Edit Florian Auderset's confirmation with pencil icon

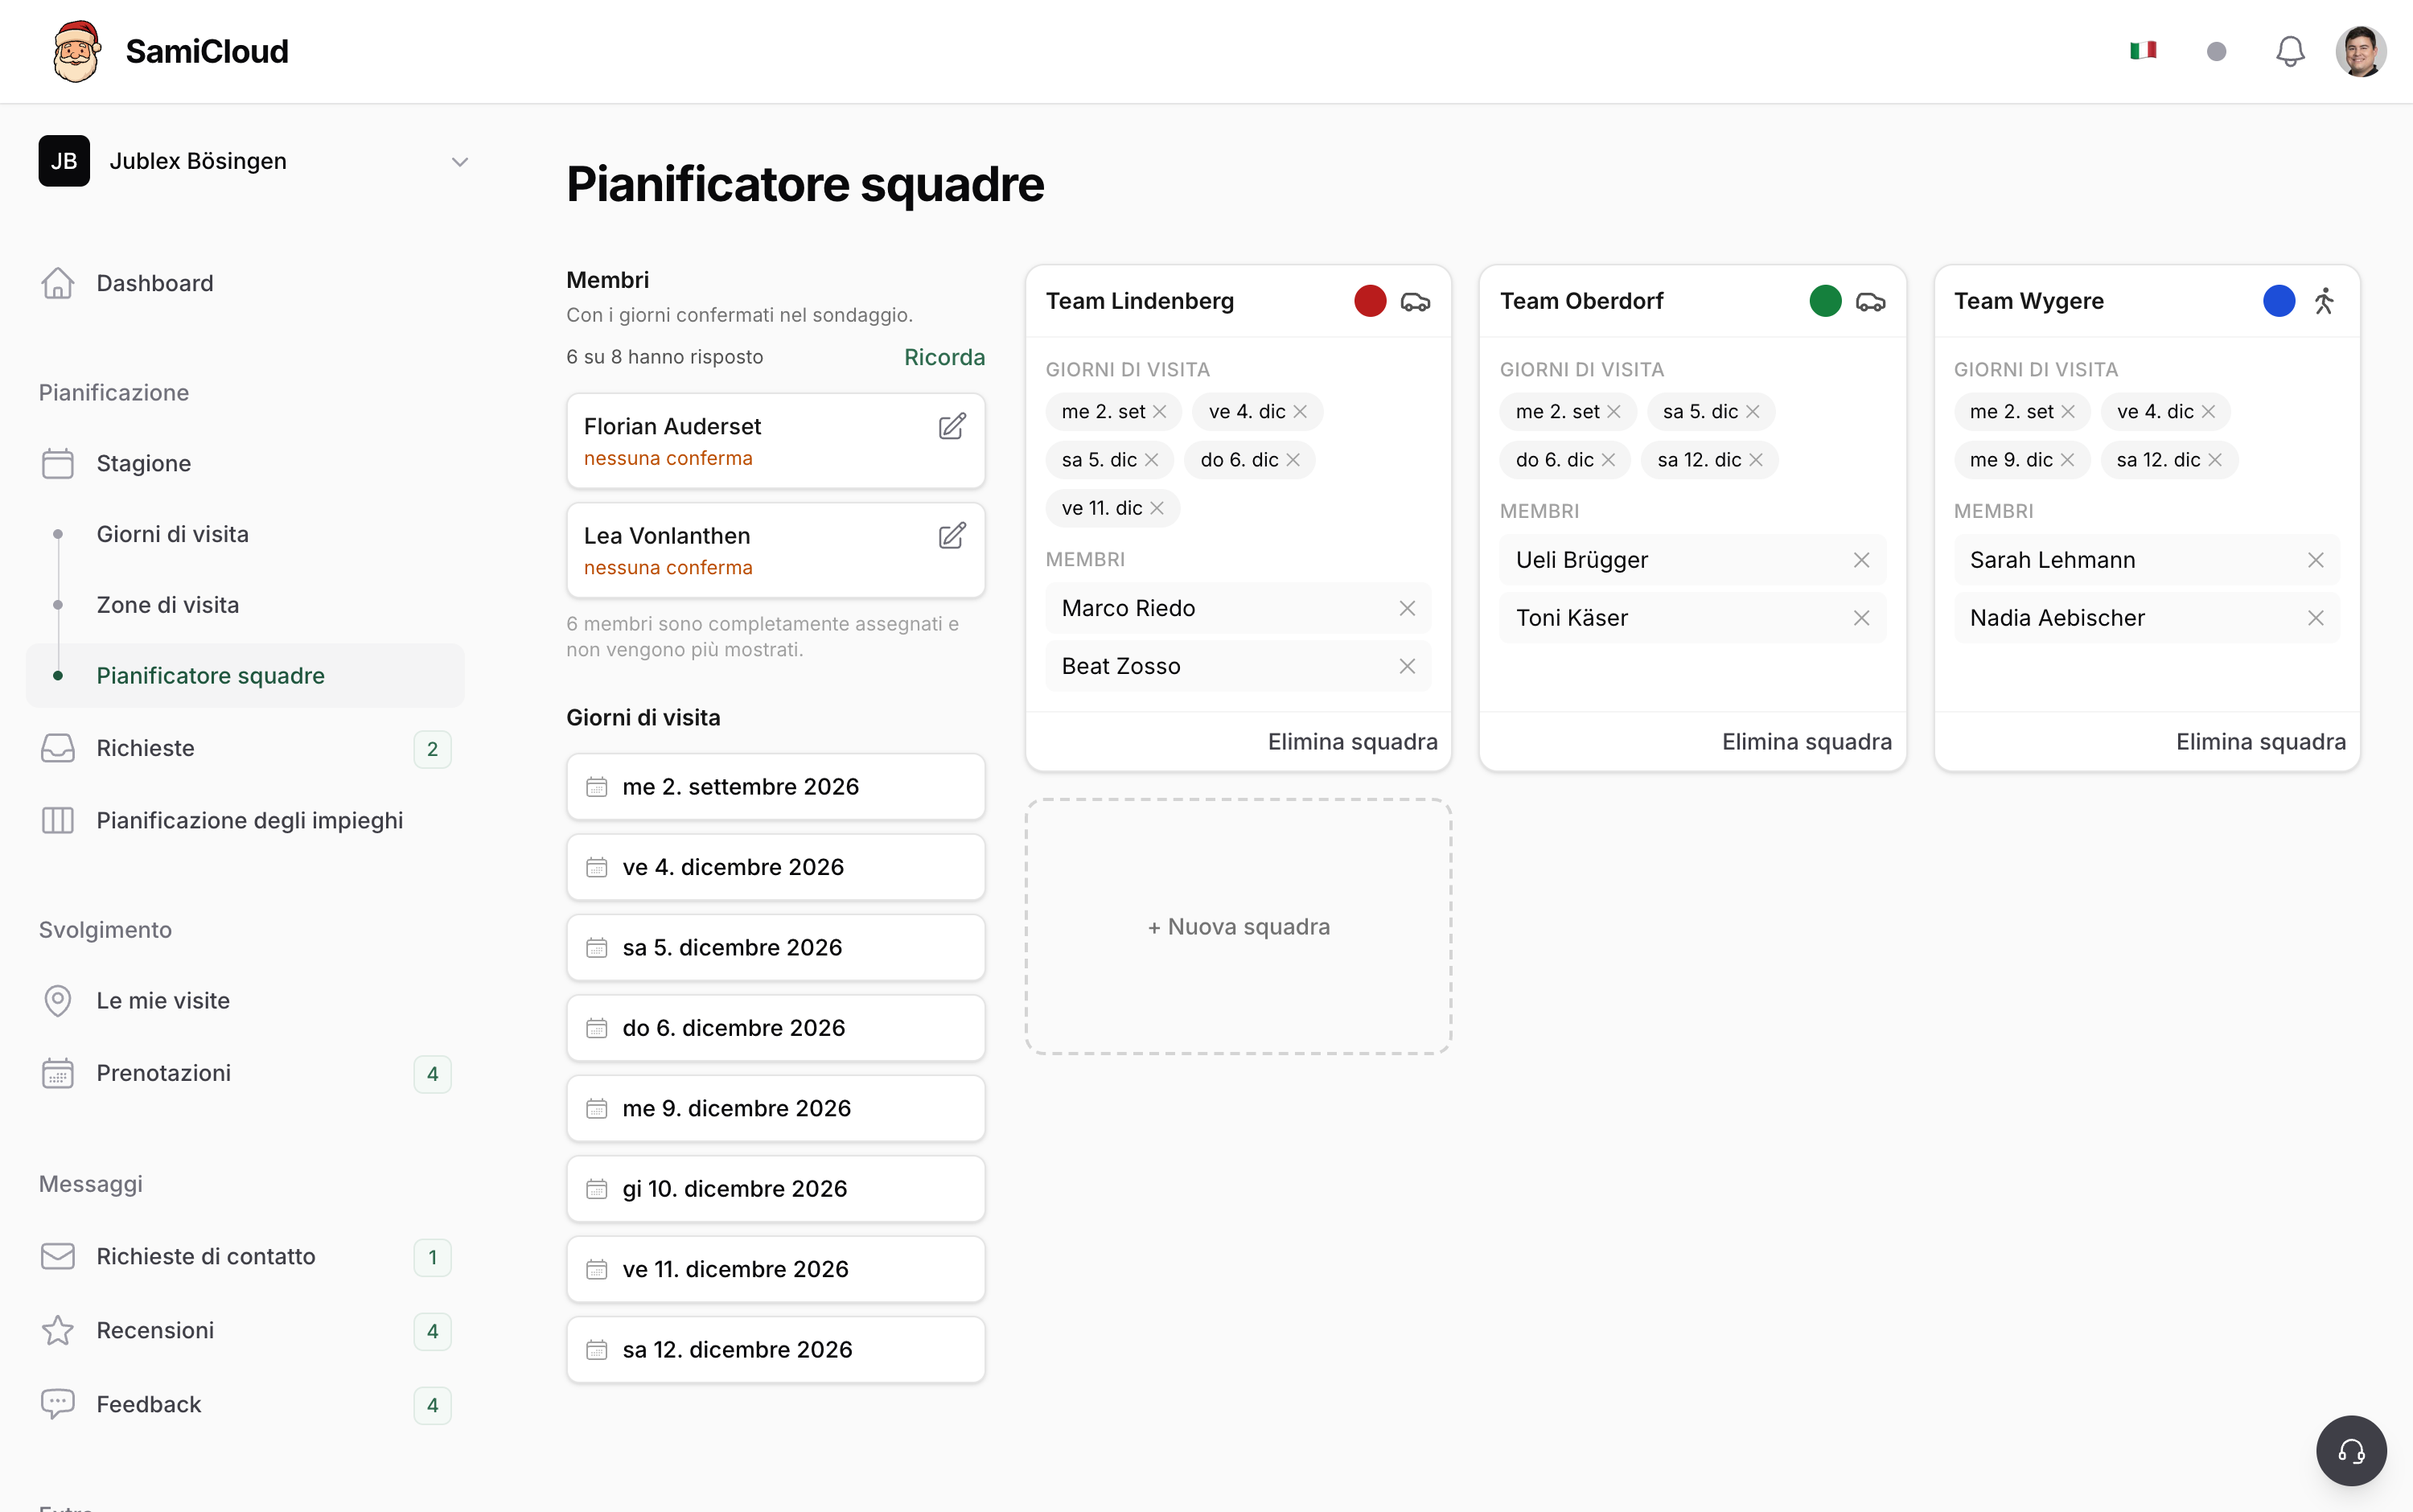pos(952,427)
